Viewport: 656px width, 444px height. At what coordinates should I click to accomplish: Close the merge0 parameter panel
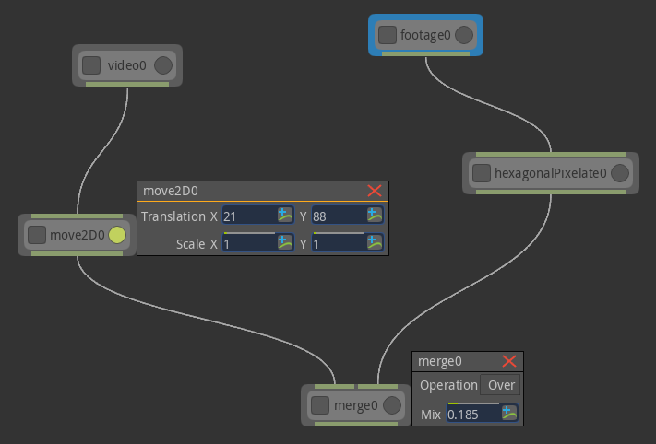pos(509,361)
